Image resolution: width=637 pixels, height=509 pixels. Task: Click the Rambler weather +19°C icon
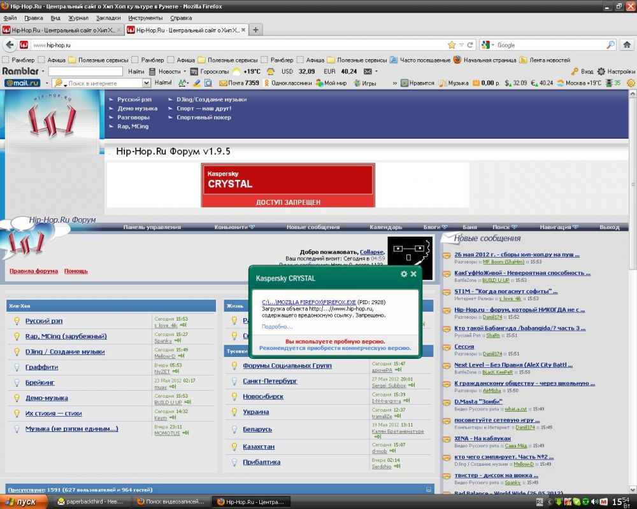click(236, 71)
